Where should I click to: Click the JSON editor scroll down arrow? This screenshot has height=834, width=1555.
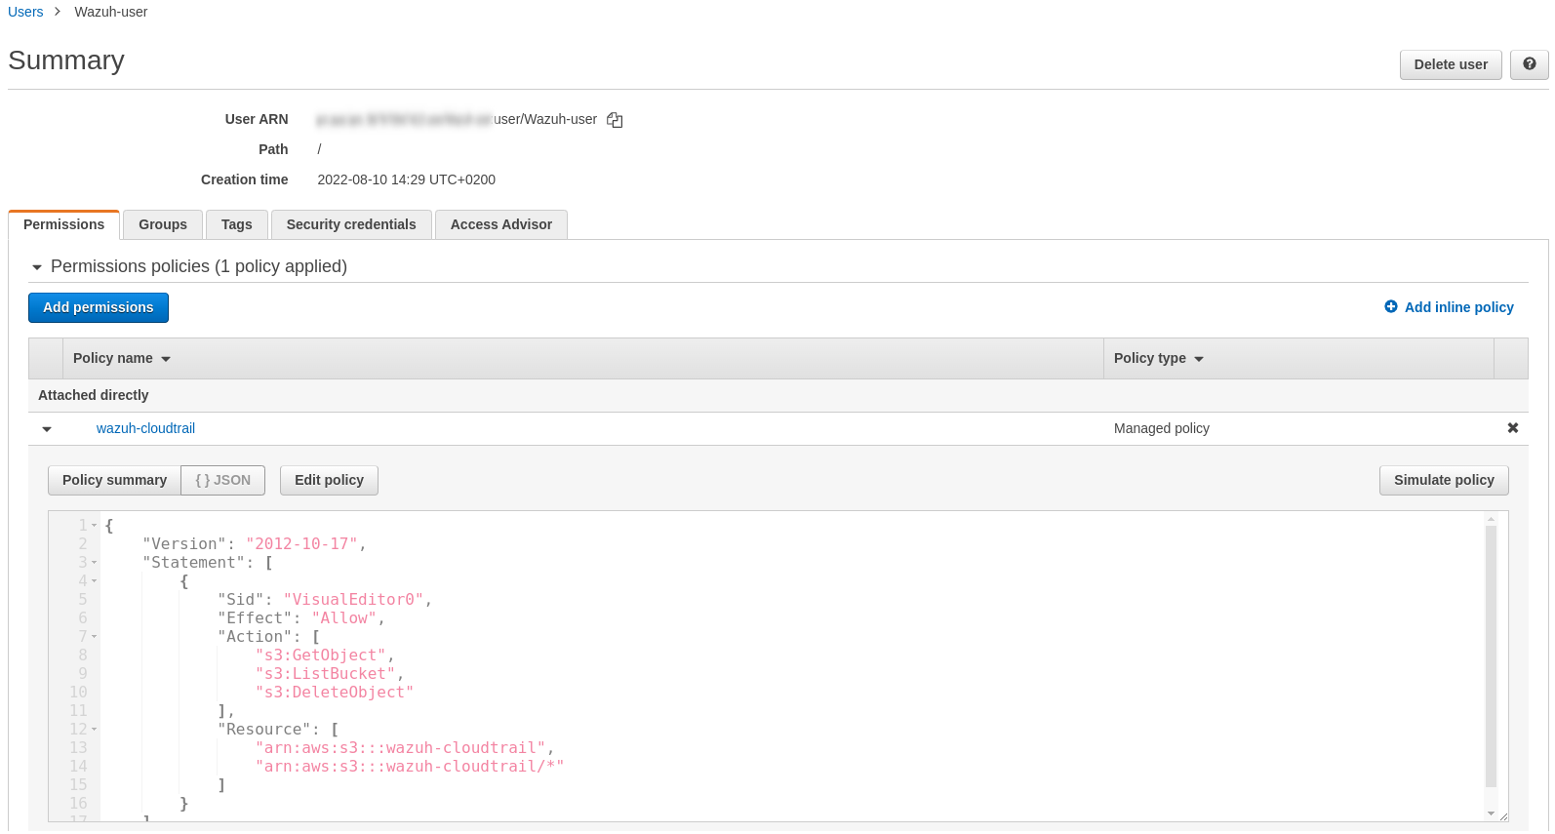1491,813
